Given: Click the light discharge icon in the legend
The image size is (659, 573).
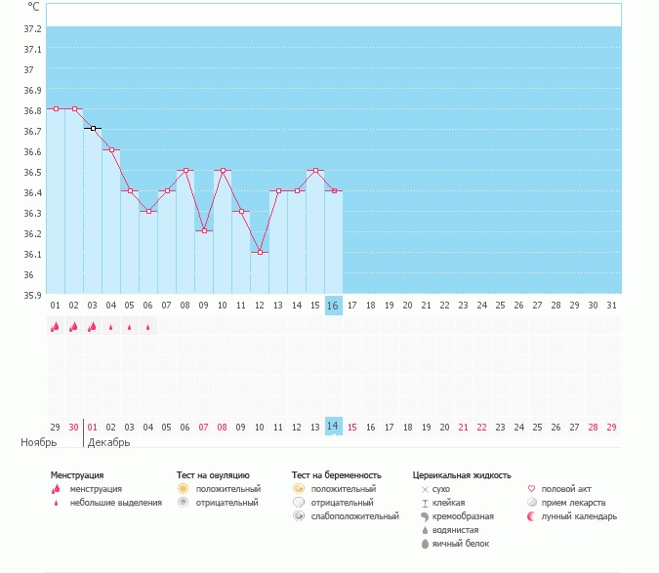Looking at the screenshot, I should click(x=57, y=503).
